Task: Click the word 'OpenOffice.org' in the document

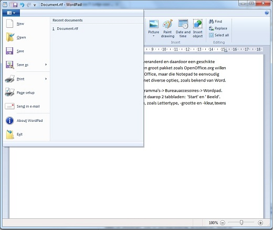Action: [x=199, y=68]
